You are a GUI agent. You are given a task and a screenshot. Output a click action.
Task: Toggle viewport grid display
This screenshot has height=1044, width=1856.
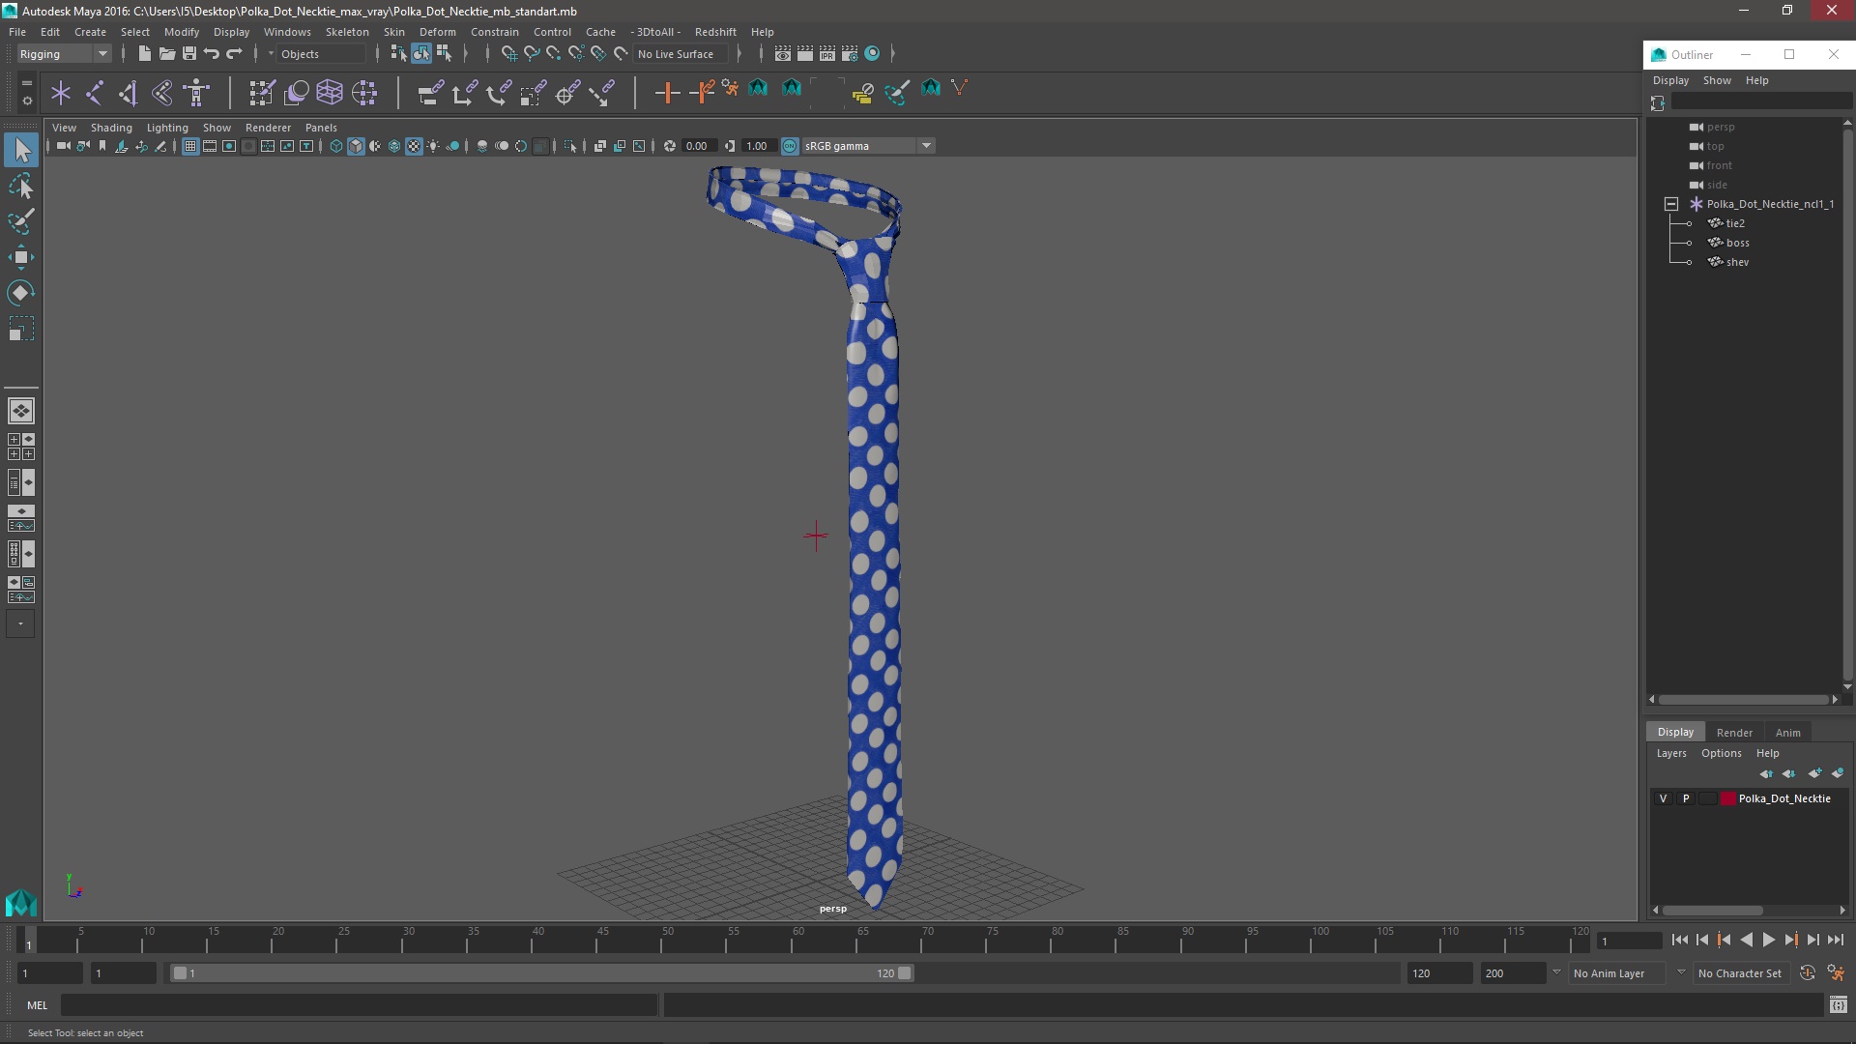click(x=190, y=146)
